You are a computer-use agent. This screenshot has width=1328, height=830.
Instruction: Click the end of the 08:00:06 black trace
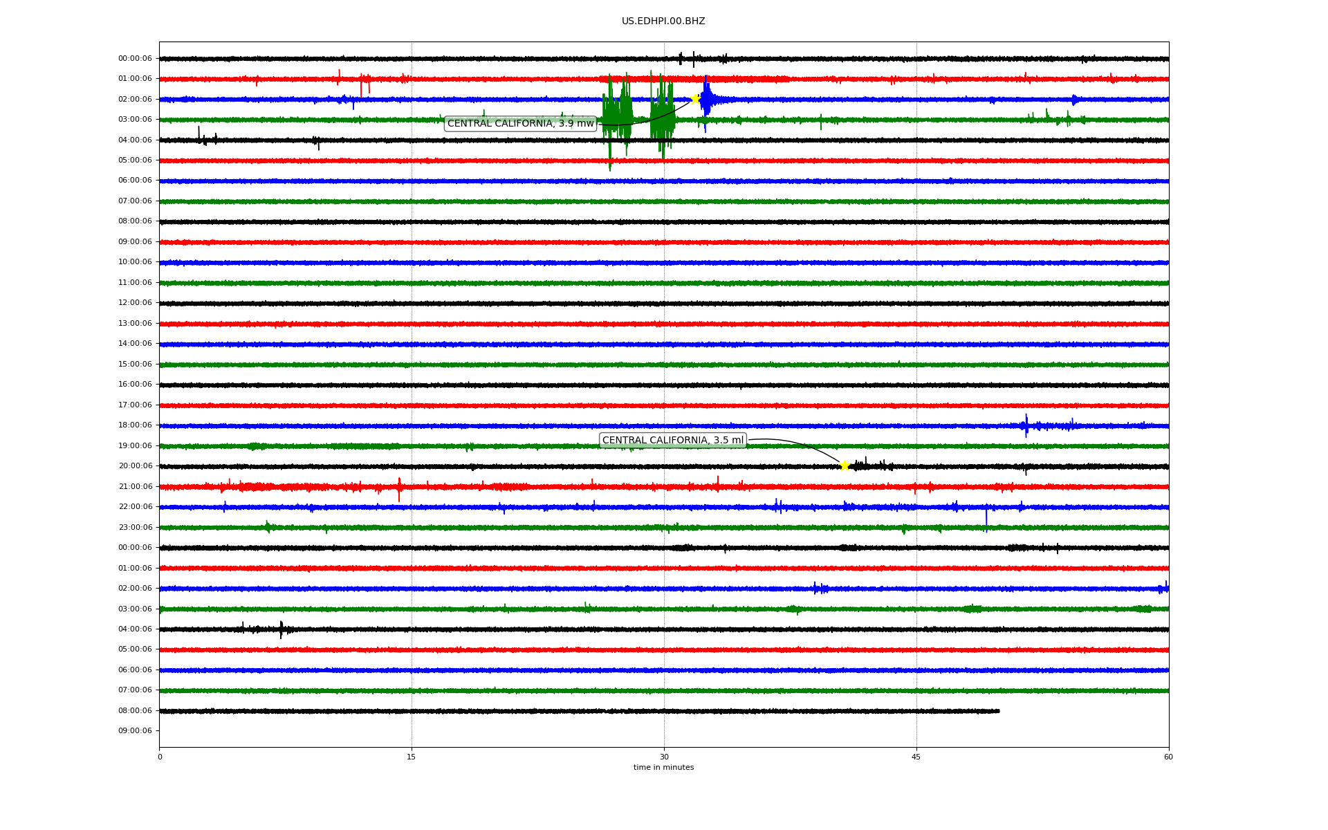pyautogui.click(x=998, y=711)
